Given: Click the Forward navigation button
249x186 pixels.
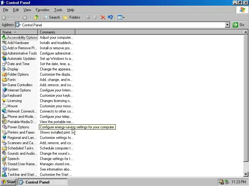Looking at the screenshot, I should (25, 17).
